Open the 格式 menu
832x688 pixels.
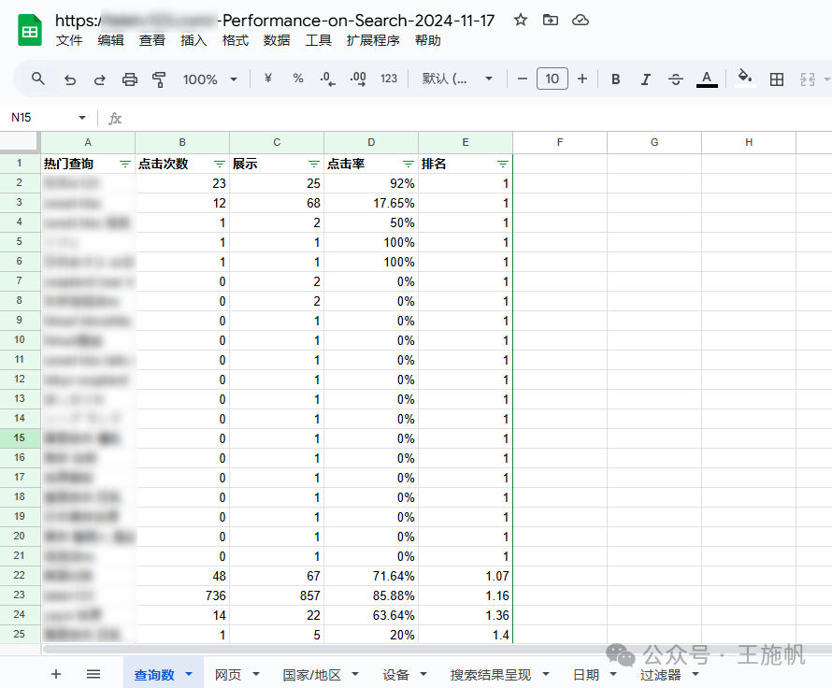pos(235,41)
